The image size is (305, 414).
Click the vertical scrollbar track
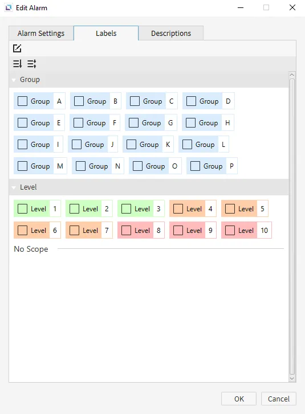pyautogui.click(x=292, y=227)
